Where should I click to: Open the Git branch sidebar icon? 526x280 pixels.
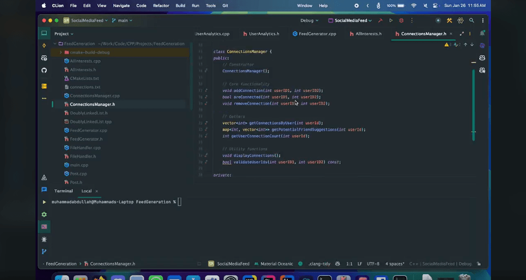pyautogui.click(x=44, y=251)
